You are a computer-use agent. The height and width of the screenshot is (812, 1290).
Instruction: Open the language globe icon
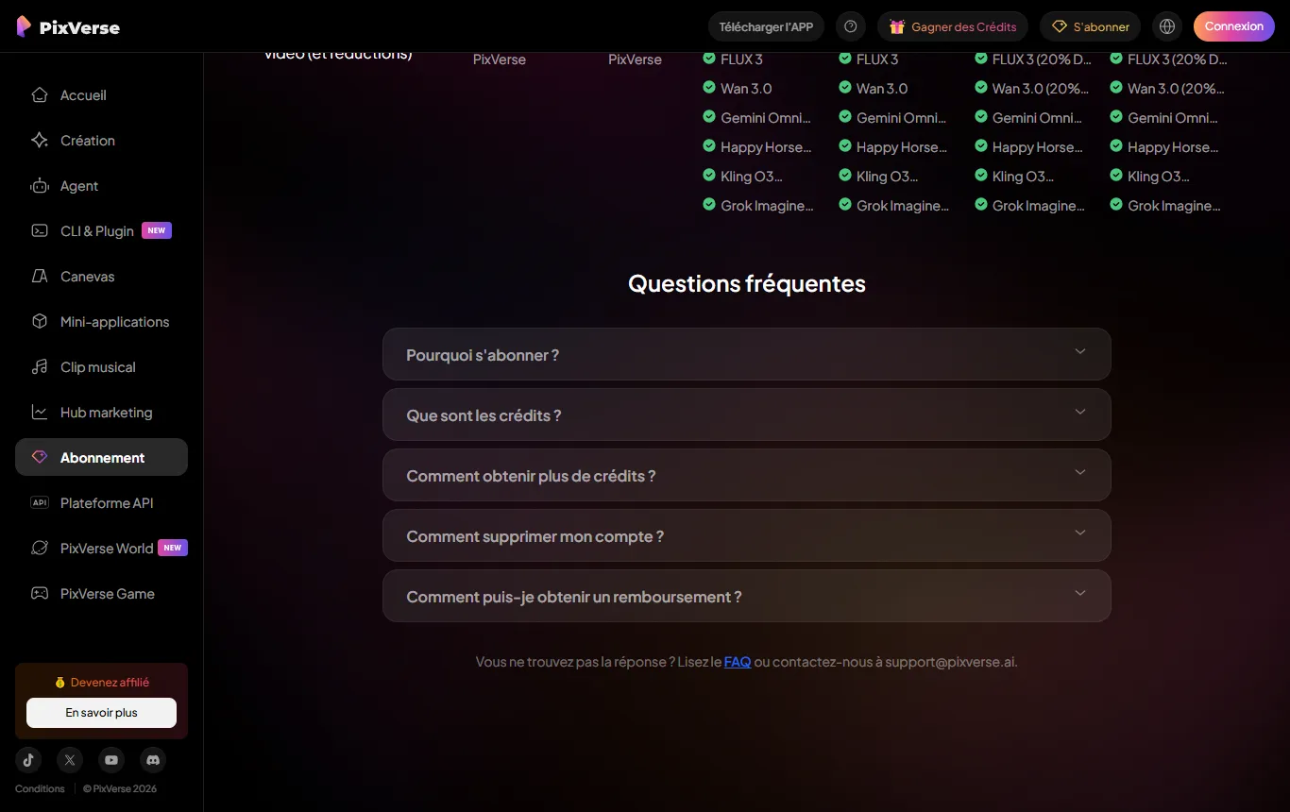click(x=1167, y=26)
